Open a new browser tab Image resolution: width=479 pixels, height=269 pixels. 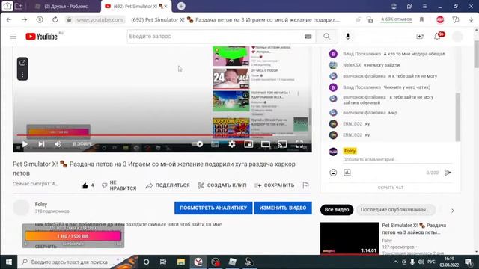(x=181, y=6)
